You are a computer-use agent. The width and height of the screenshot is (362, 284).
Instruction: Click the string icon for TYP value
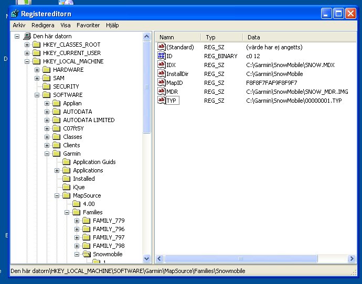pos(162,100)
